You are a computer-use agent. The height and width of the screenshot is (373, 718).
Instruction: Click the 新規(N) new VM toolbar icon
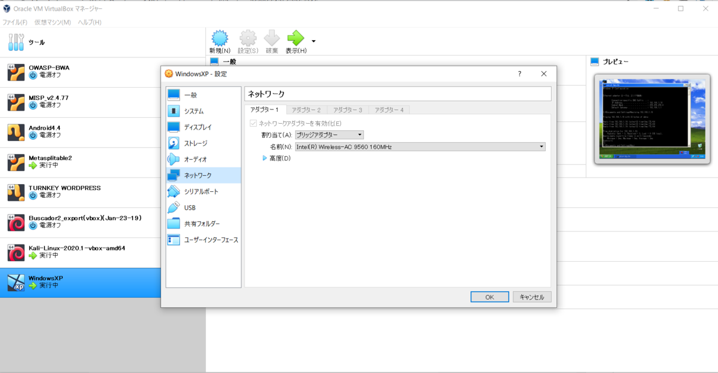point(220,38)
